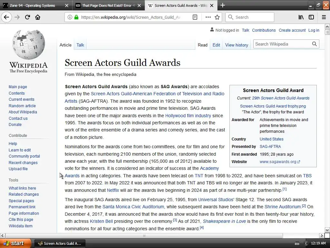
Task: Click citation reference [1]
Action: click(x=284, y=189)
